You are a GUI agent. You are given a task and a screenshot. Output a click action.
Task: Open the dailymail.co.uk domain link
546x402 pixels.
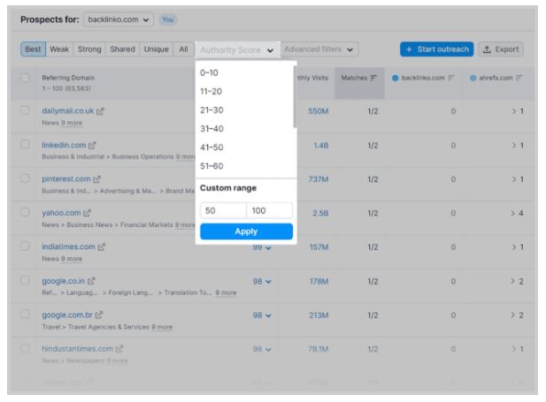click(x=68, y=111)
